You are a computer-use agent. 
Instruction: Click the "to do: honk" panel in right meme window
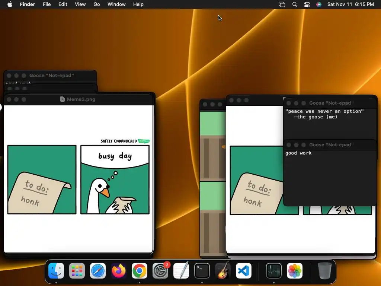coord(256,180)
